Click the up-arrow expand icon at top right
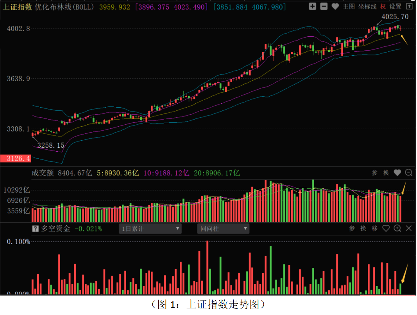This screenshot has height=315, width=417. (x=409, y=6)
